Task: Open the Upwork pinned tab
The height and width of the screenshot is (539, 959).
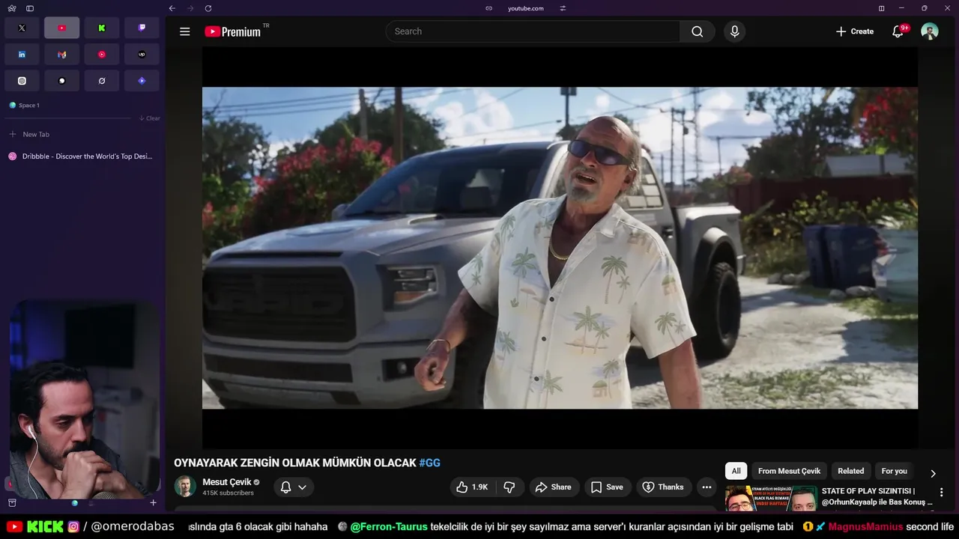Action: tap(142, 55)
